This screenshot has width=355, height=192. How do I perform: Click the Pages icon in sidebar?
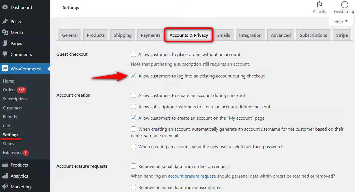pyautogui.click(x=5, y=43)
